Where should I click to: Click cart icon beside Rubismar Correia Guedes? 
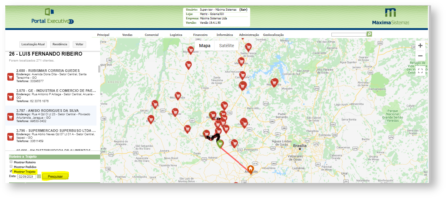(10, 77)
